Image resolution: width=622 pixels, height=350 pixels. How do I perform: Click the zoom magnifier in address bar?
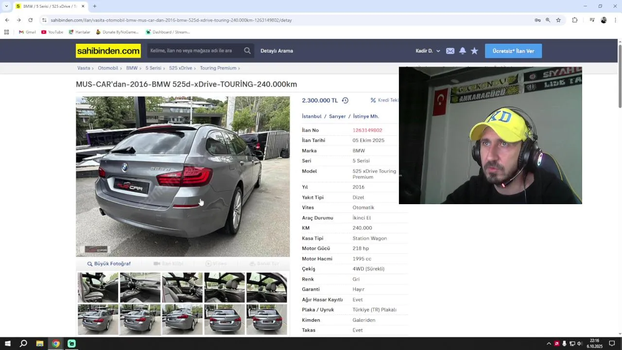pyautogui.click(x=548, y=20)
